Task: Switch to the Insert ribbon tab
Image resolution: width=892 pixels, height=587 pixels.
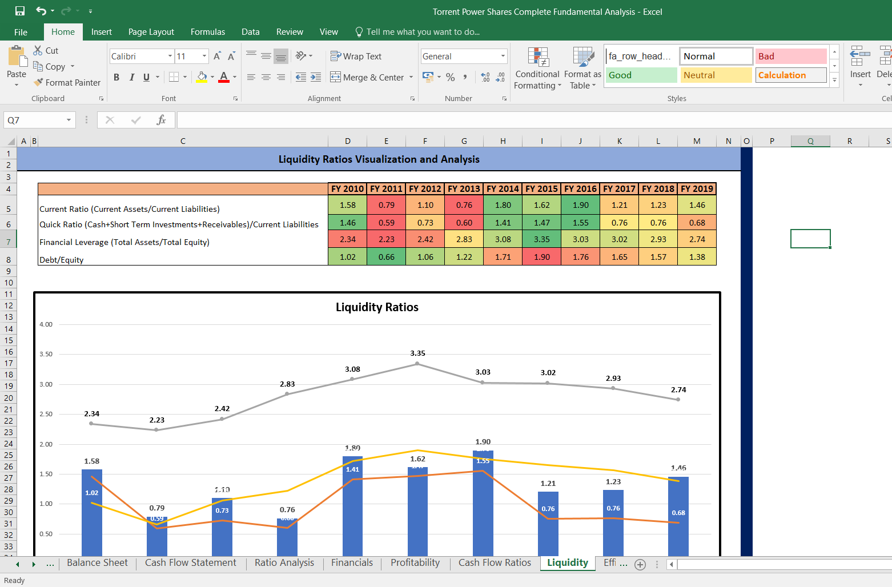Action: (x=102, y=32)
